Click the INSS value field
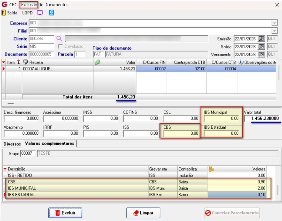The image size is (282, 221). (101, 118)
